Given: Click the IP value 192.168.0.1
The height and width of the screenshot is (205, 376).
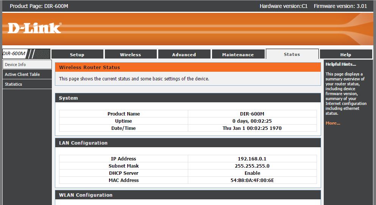Looking at the screenshot, I should pos(252,159).
